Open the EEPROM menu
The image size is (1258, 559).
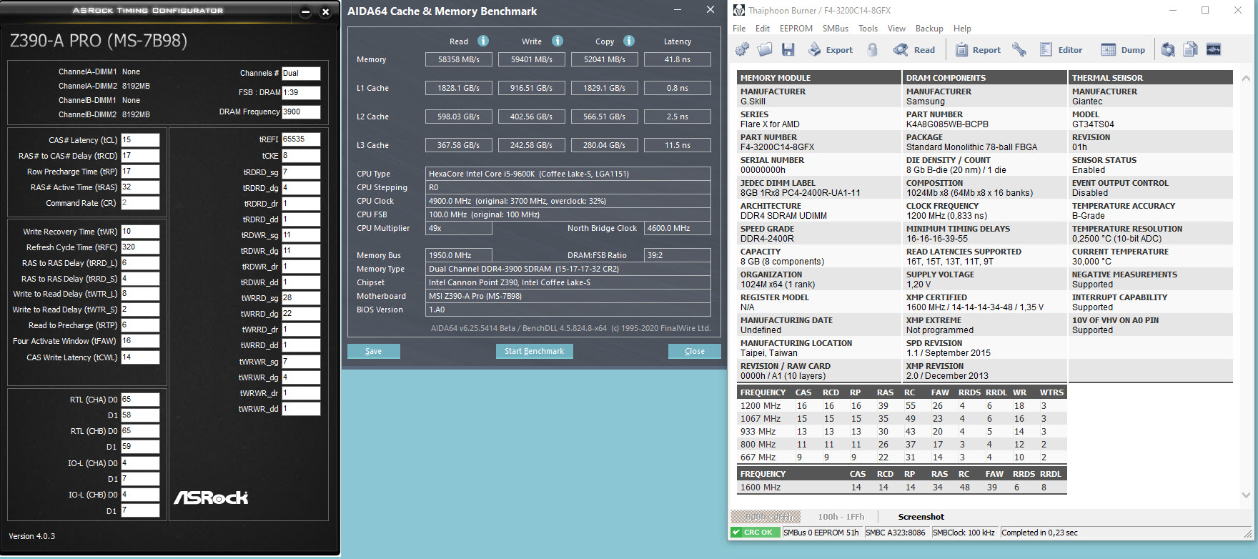[x=796, y=29]
